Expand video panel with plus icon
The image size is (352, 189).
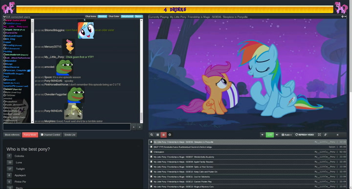[342, 17]
